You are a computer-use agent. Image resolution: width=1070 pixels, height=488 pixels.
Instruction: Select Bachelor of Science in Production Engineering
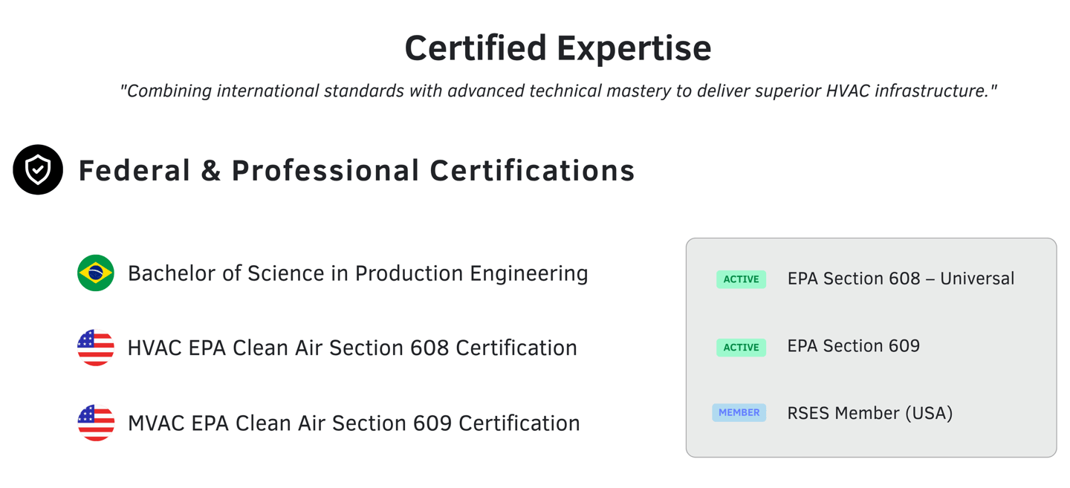357,274
